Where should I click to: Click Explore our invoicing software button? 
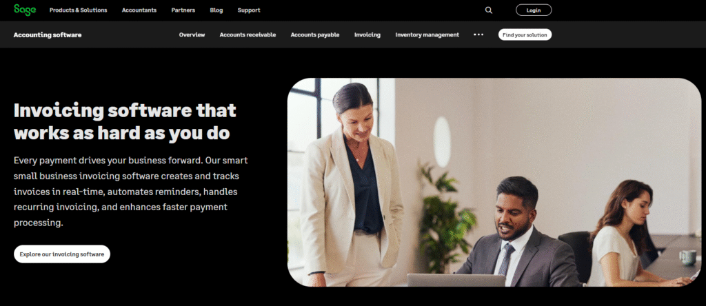(62, 254)
